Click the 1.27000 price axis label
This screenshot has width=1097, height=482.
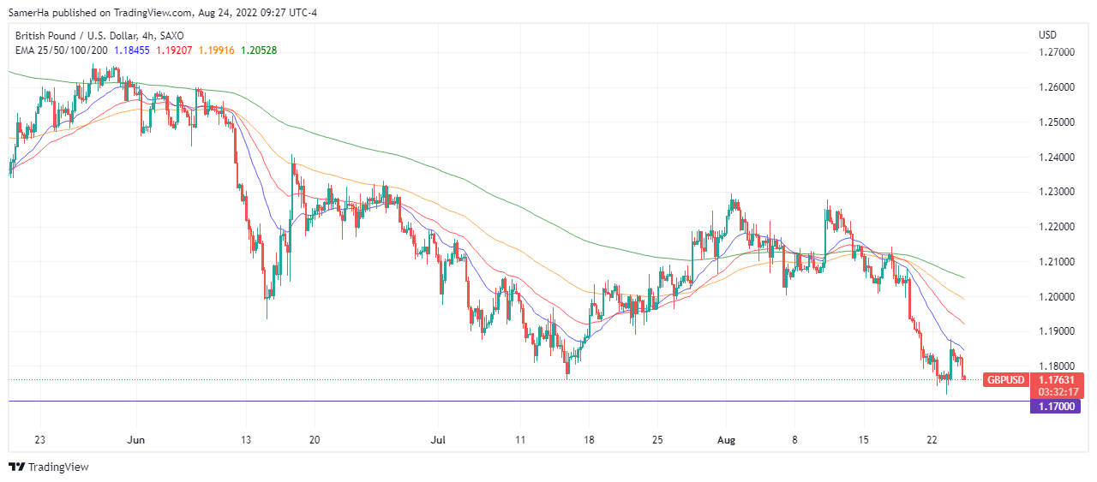pyautogui.click(x=1056, y=53)
